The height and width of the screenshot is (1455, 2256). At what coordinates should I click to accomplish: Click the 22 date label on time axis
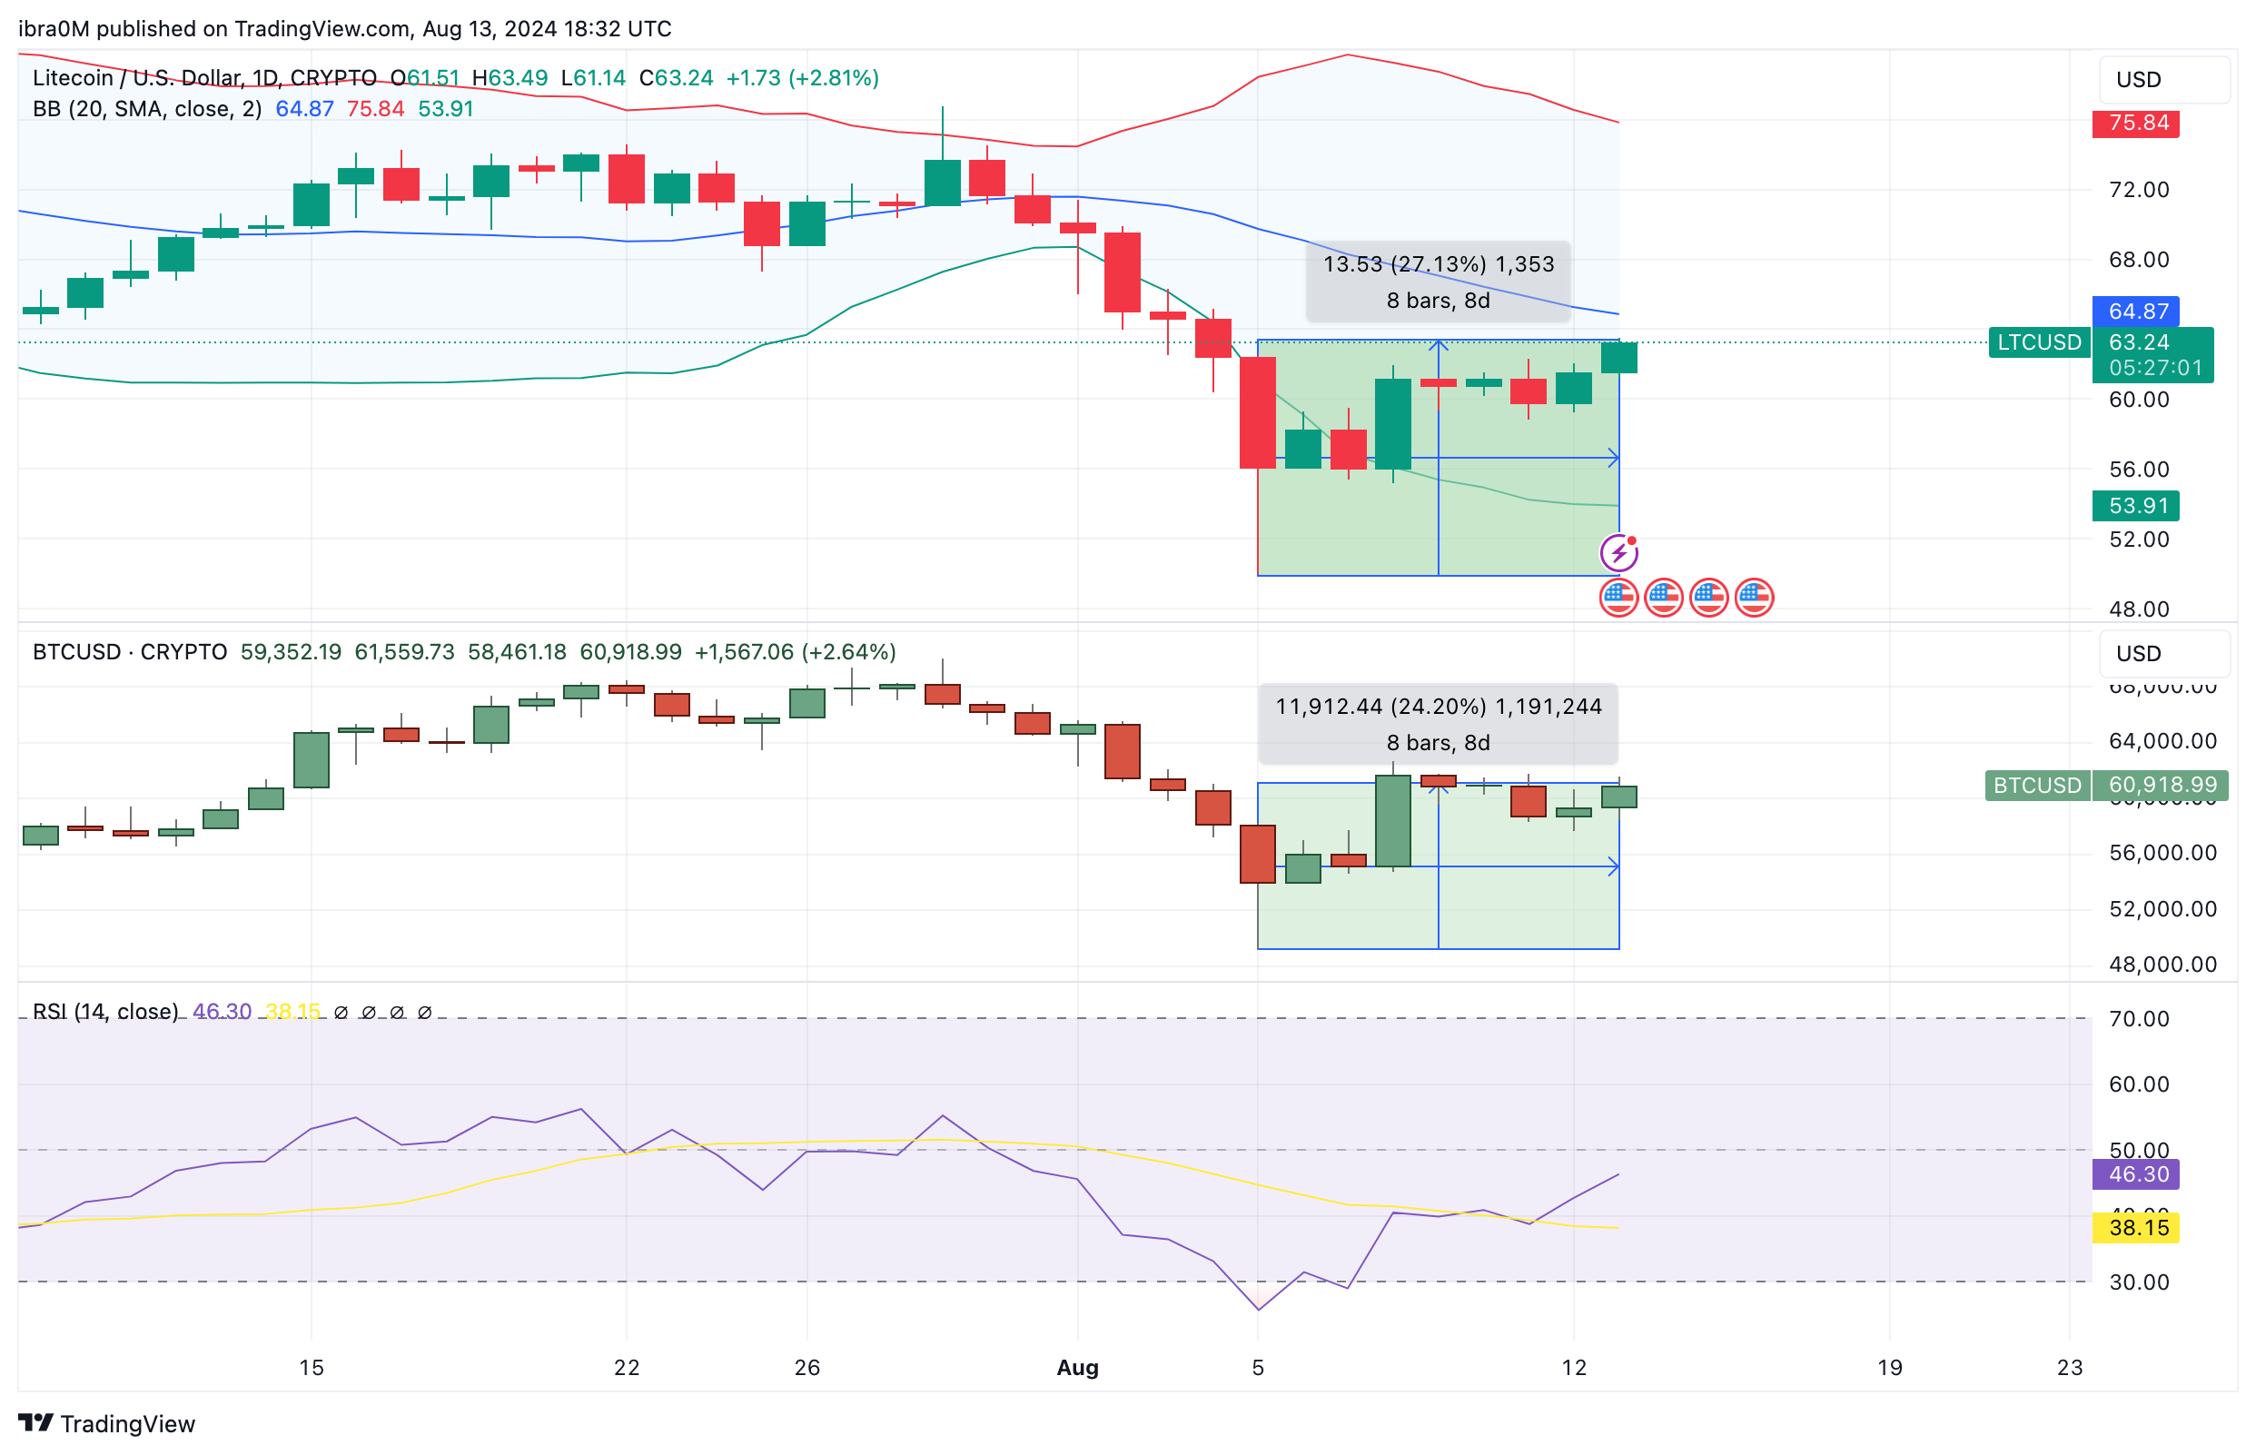coord(627,1367)
